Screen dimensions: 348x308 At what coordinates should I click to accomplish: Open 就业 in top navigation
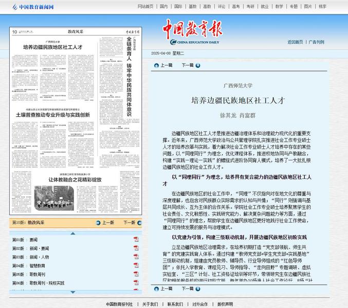pyautogui.click(x=265, y=7)
